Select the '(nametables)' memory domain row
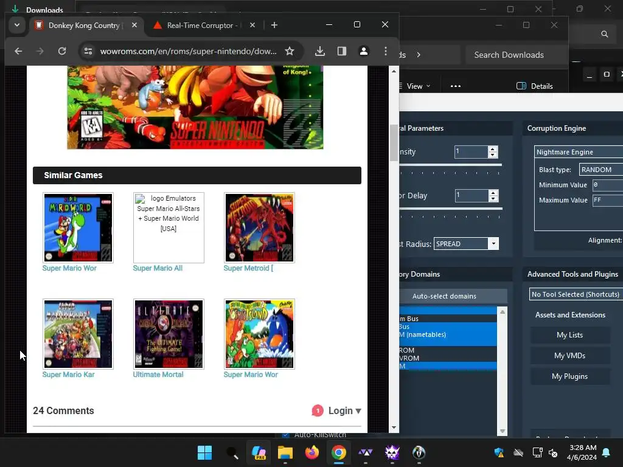The width and height of the screenshot is (623, 467). 448,334
